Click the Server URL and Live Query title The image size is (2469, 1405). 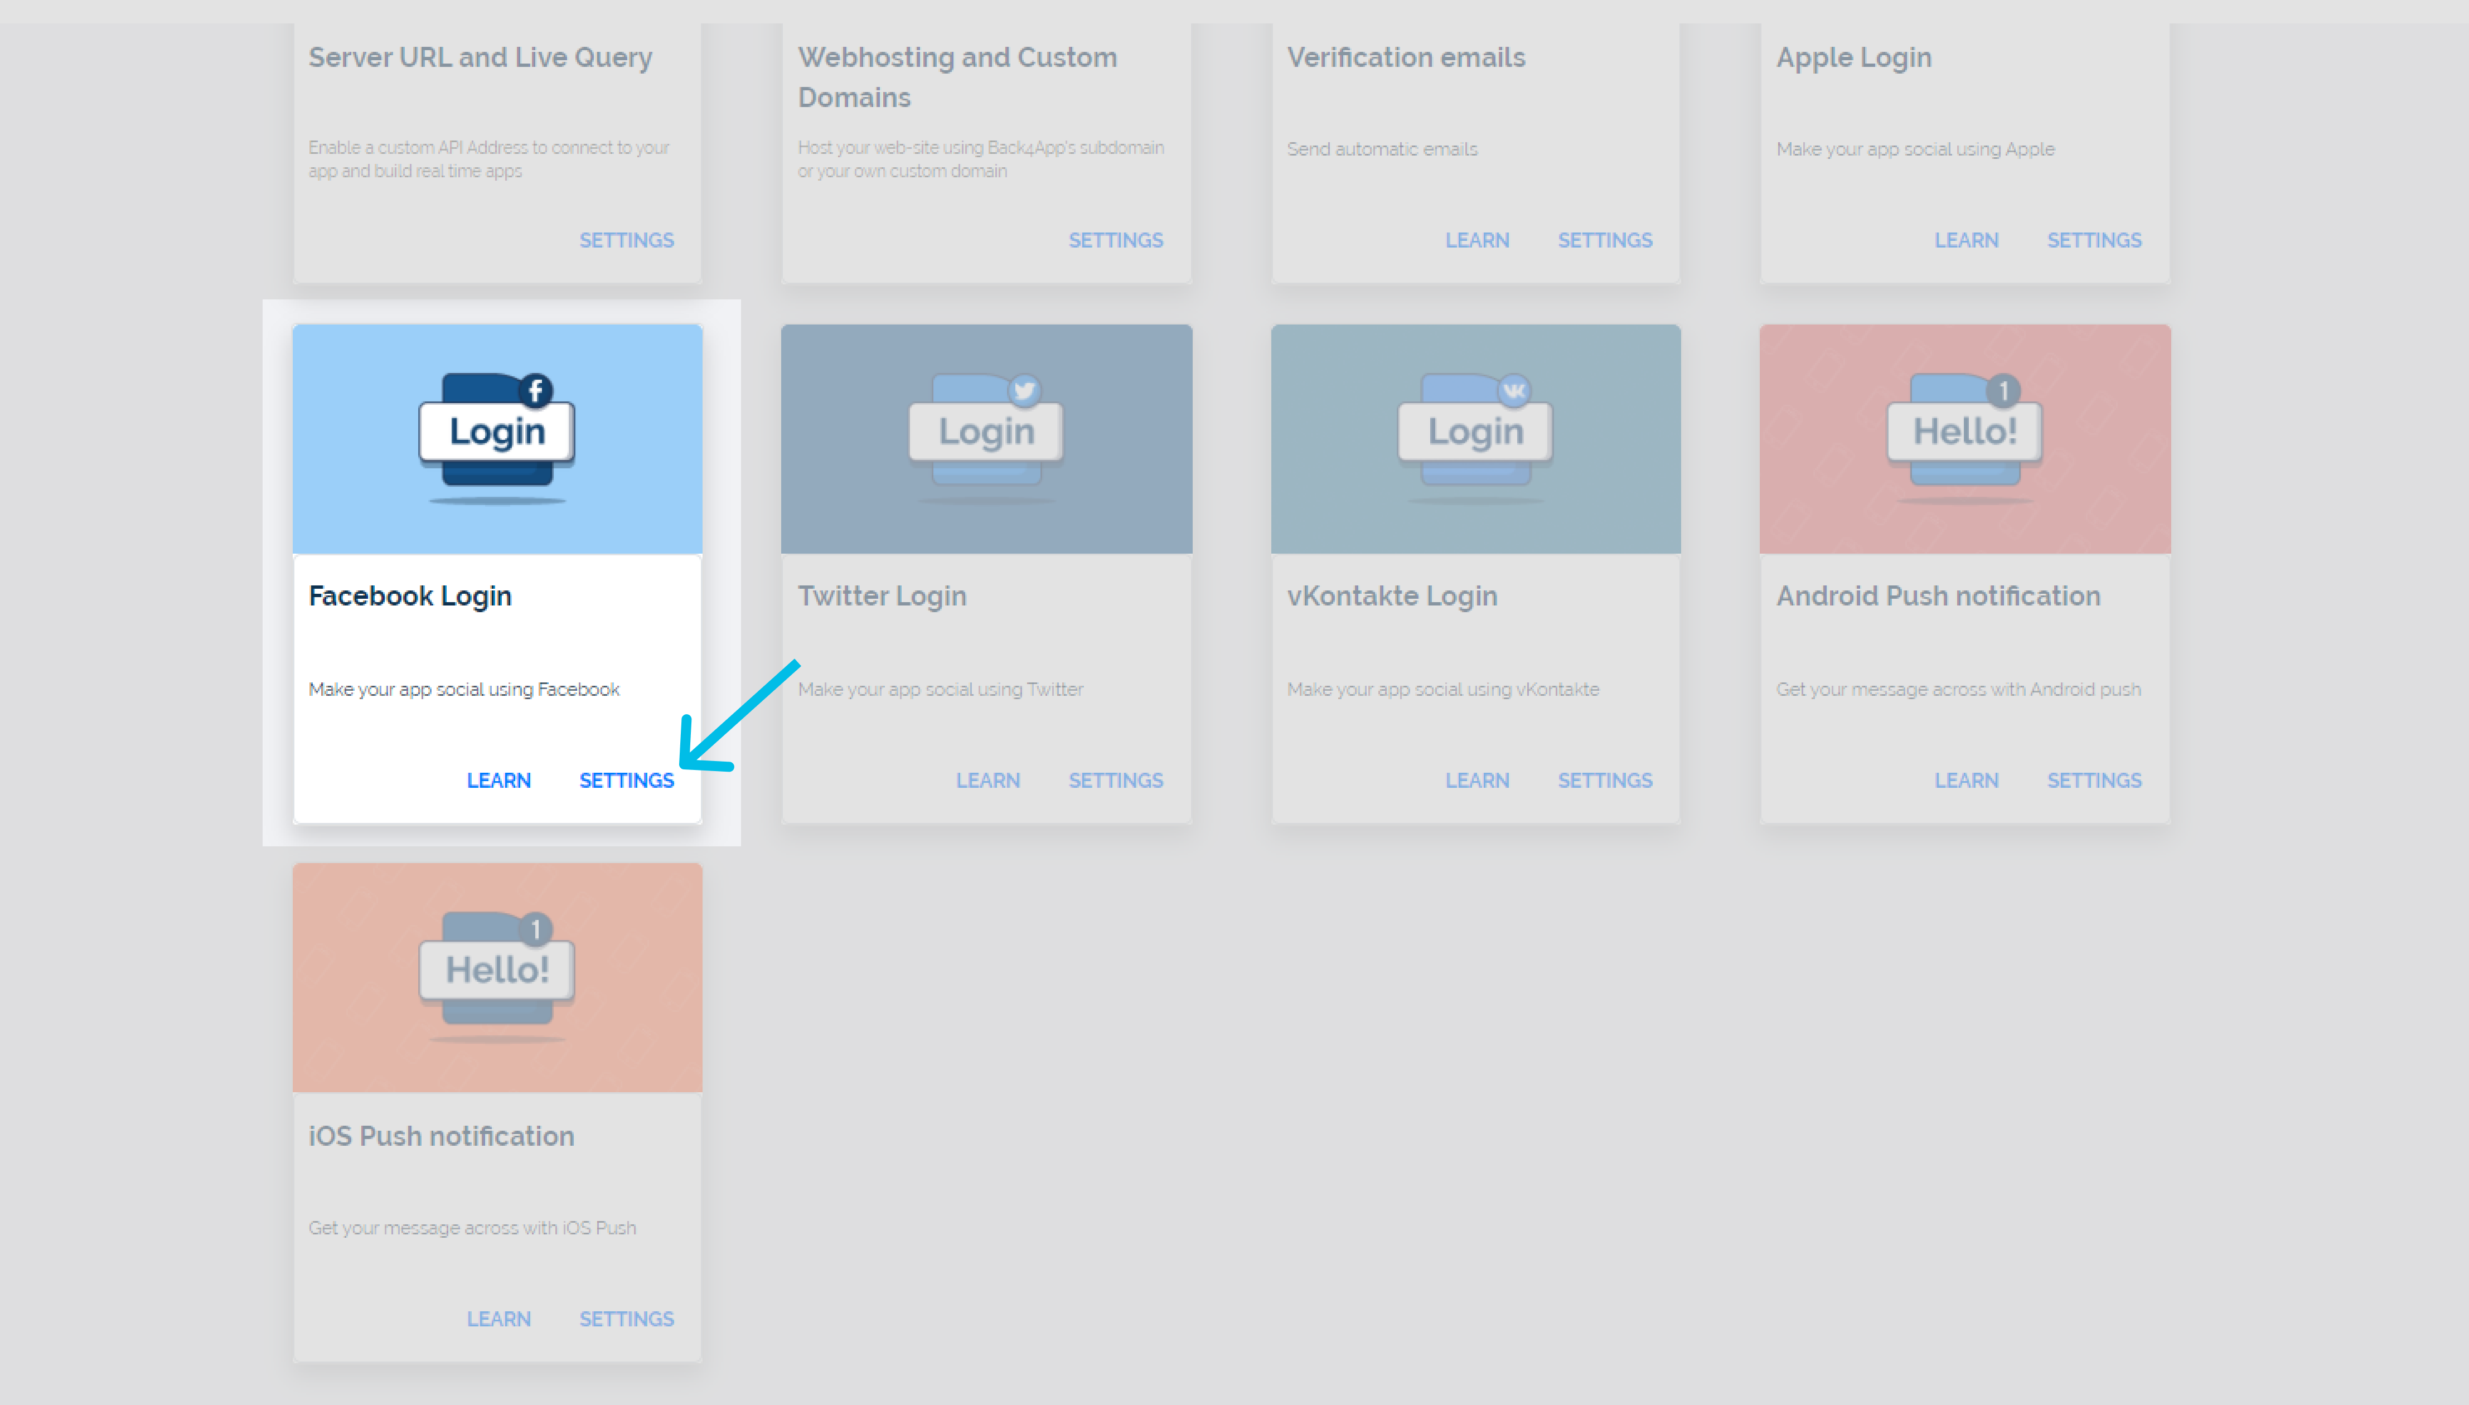click(481, 58)
